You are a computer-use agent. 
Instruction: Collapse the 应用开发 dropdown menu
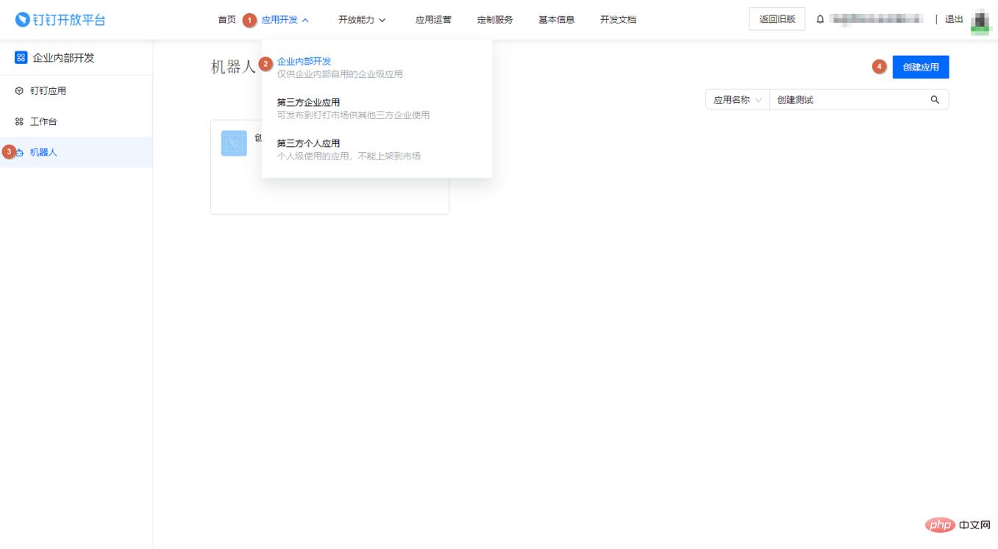click(285, 20)
